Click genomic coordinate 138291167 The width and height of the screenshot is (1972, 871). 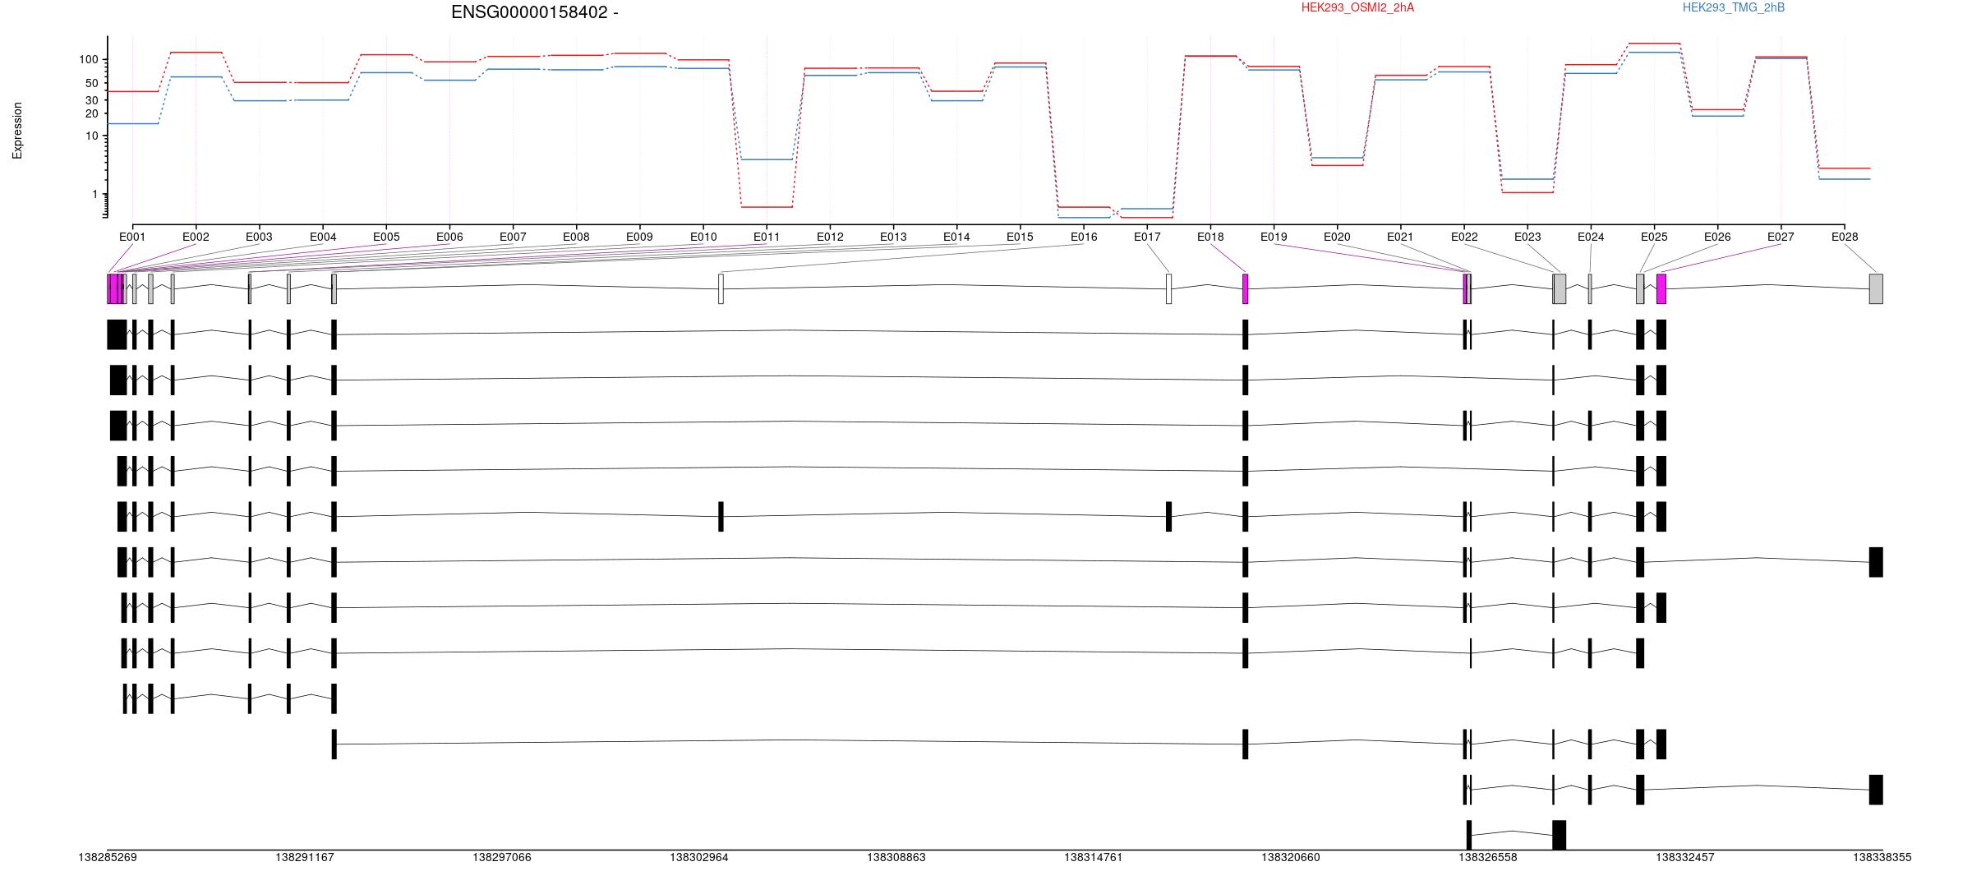click(305, 857)
